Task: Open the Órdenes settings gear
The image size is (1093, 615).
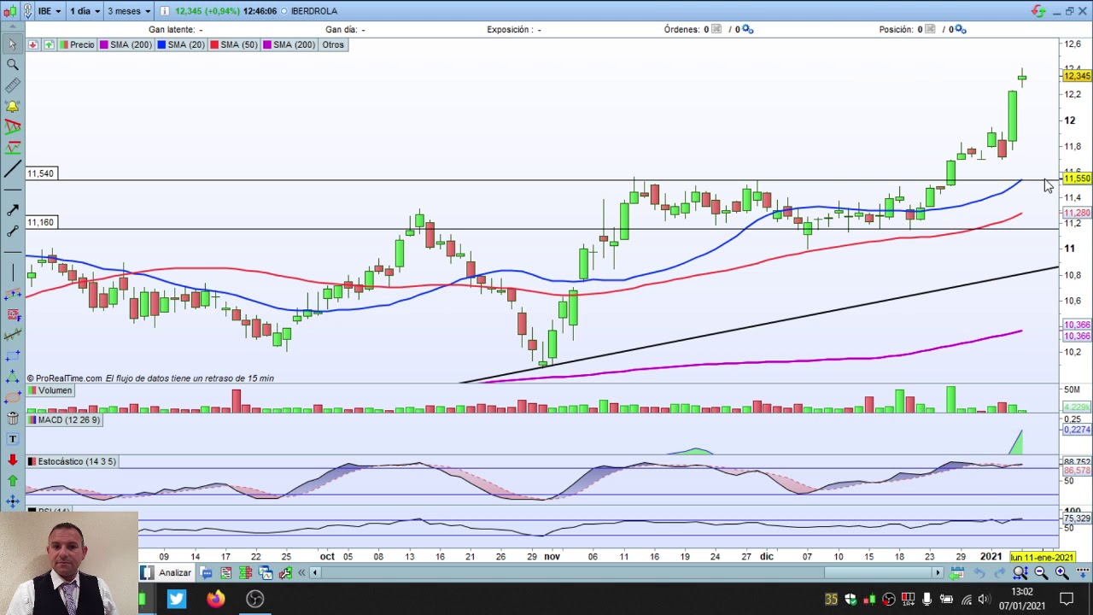Action: pos(747,29)
